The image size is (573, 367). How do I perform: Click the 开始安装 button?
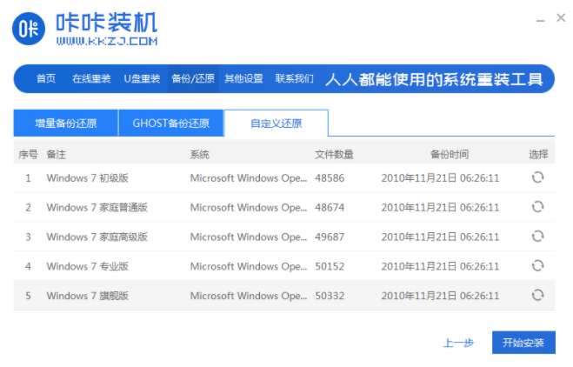click(x=523, y=343)
